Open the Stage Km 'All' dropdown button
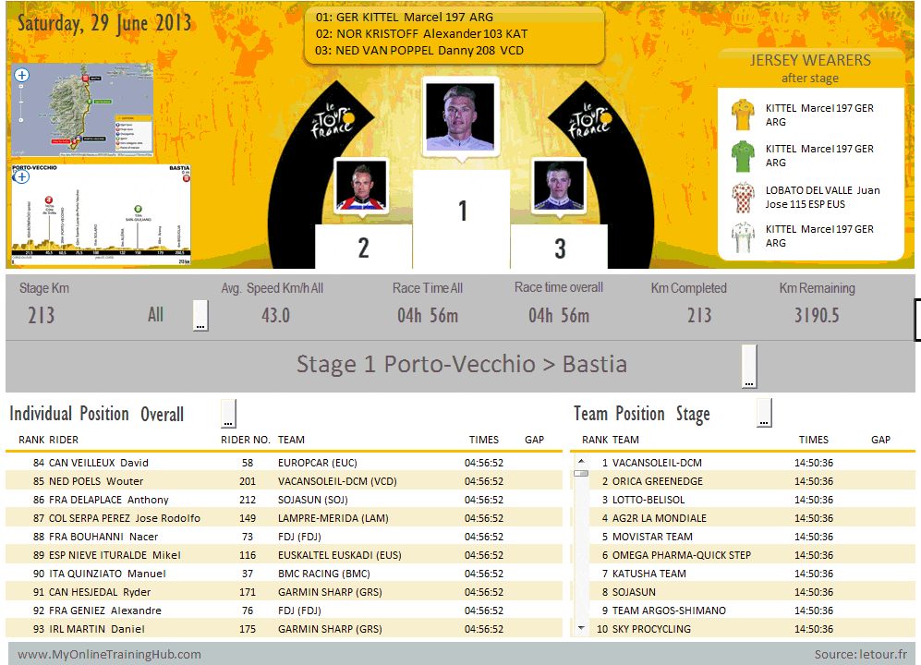921x665 pixels. coord(200,316)
